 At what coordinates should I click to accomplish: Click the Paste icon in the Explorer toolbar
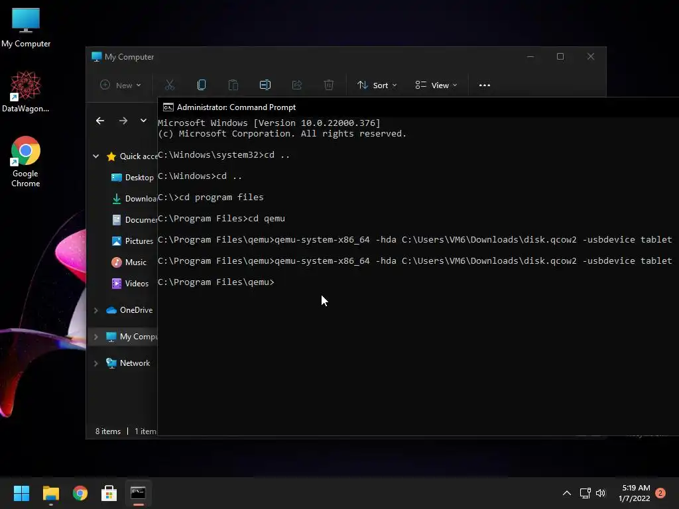click(233, 85)
